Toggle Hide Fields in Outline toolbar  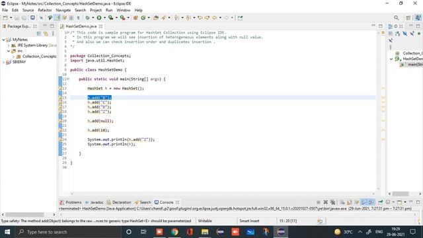(x=404, y=34)
